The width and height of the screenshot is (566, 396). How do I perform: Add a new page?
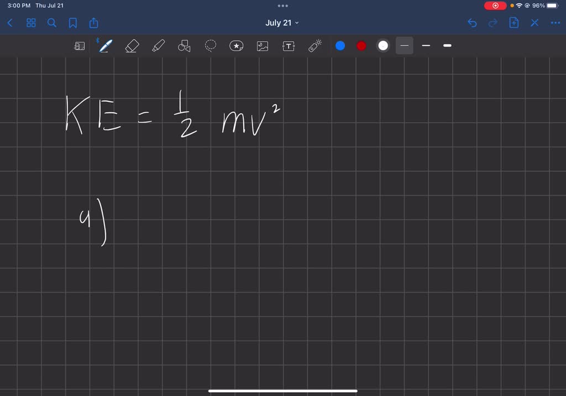513,23
